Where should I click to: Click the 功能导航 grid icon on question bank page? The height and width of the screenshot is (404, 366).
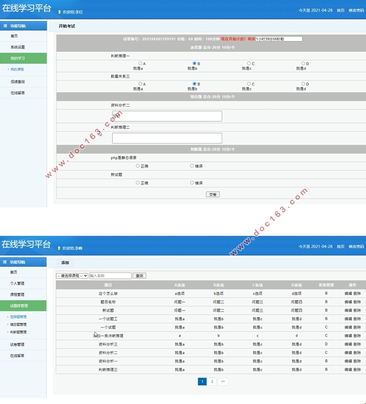pos(5,262)
